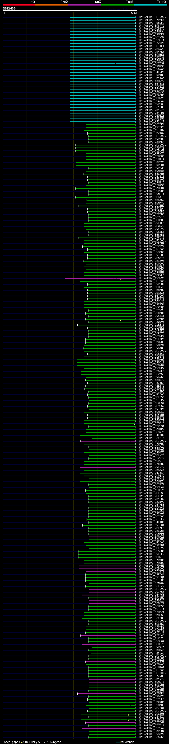Open hit UniRef100_A9SE57

[x=151, y=119]
